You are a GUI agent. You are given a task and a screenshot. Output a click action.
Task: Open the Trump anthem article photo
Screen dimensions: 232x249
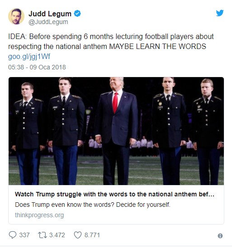point(116,131)
